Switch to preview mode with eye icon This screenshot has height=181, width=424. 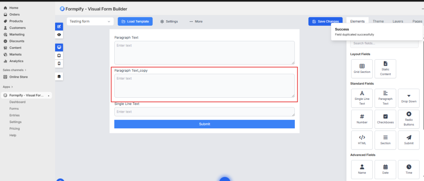click(59, 35)
